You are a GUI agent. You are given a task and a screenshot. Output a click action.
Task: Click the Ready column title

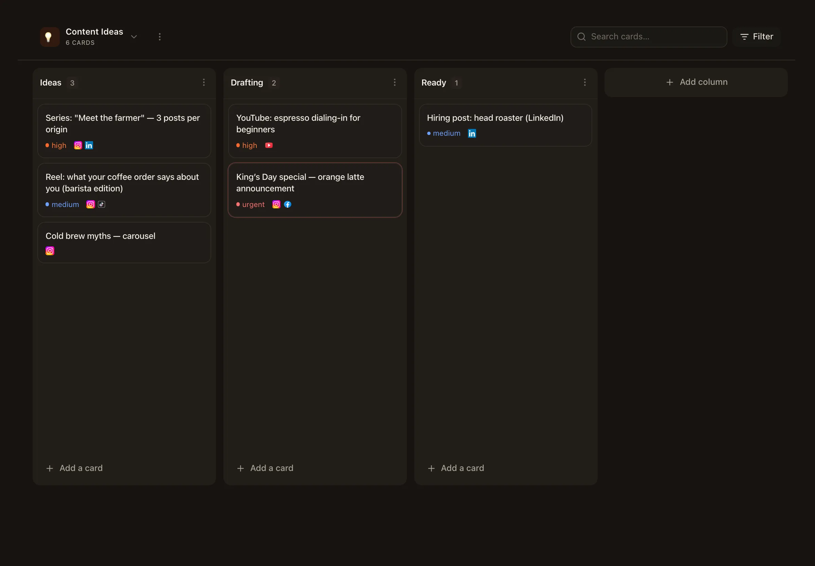pos(434,83)
